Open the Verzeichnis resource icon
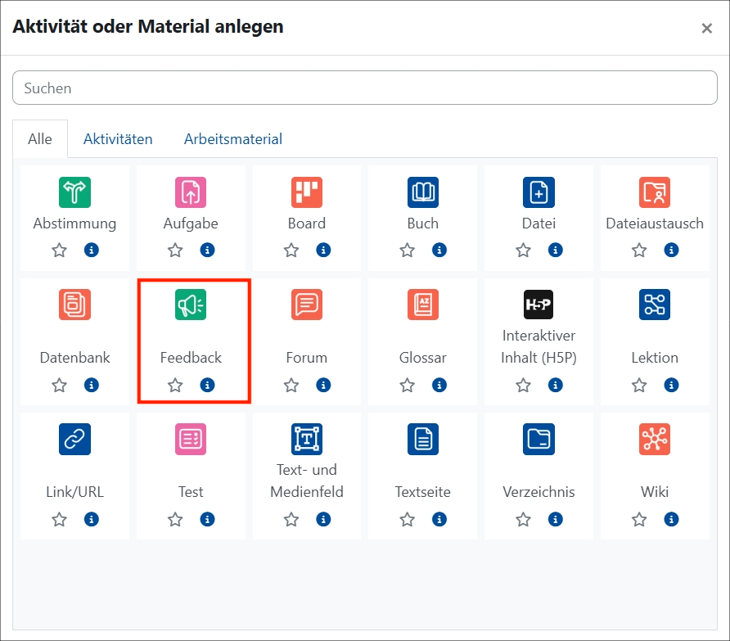 pos(538,439)
